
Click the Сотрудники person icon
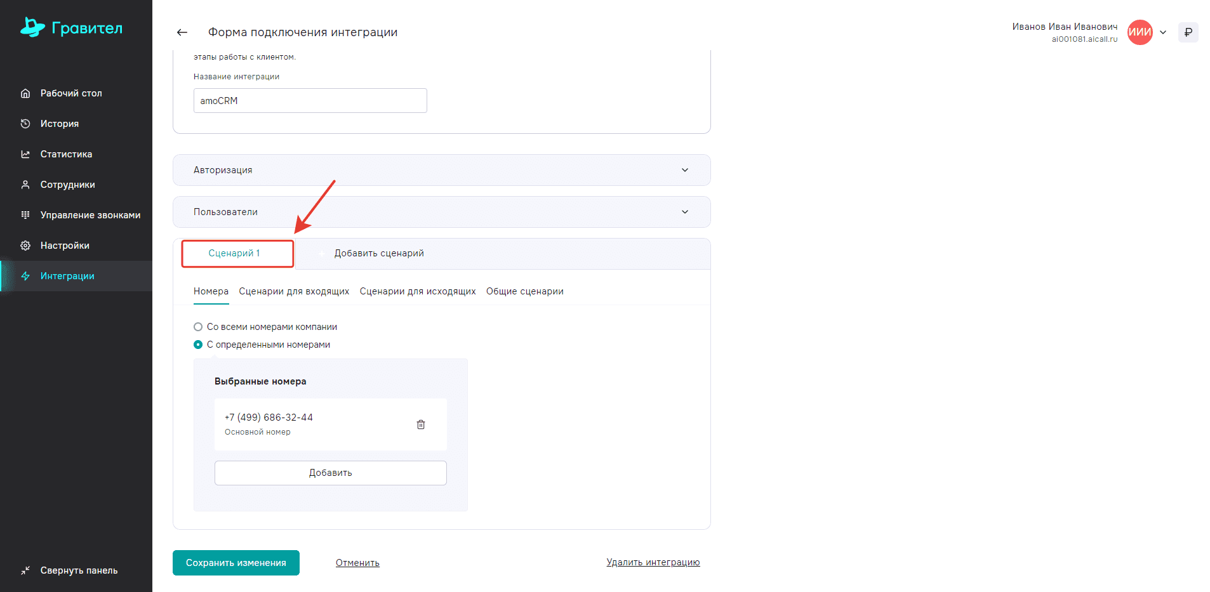tap(25, 185)
